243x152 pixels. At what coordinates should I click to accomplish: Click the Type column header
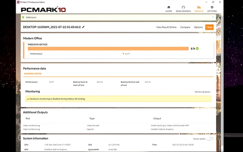pos(92,119)
